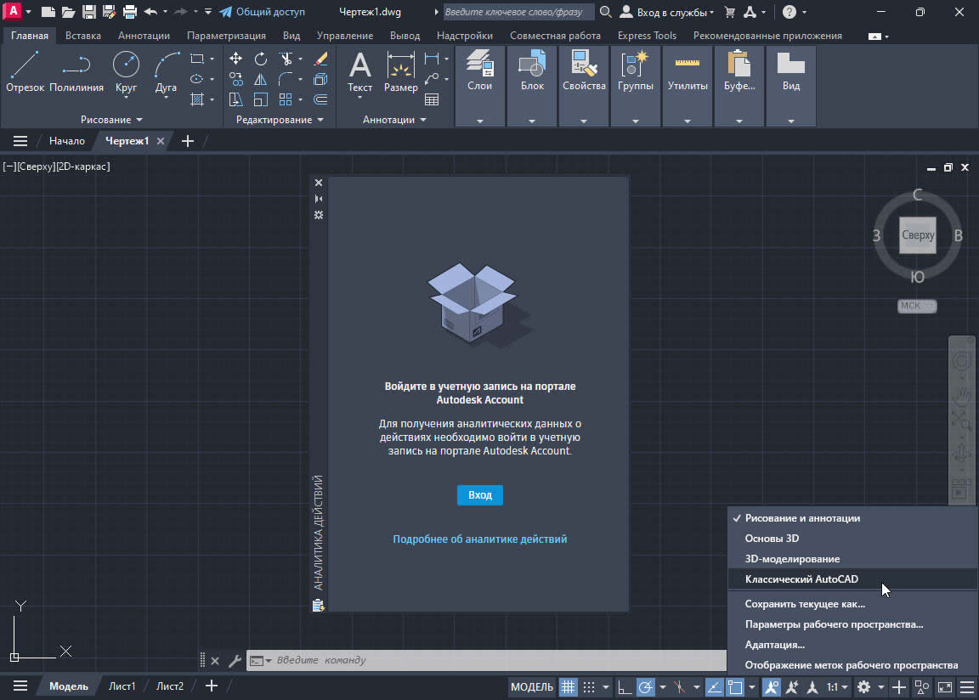Choose Классический AutoCAD workspace
979x700 pixels.
pyautogui.click(x=801, y=579)
